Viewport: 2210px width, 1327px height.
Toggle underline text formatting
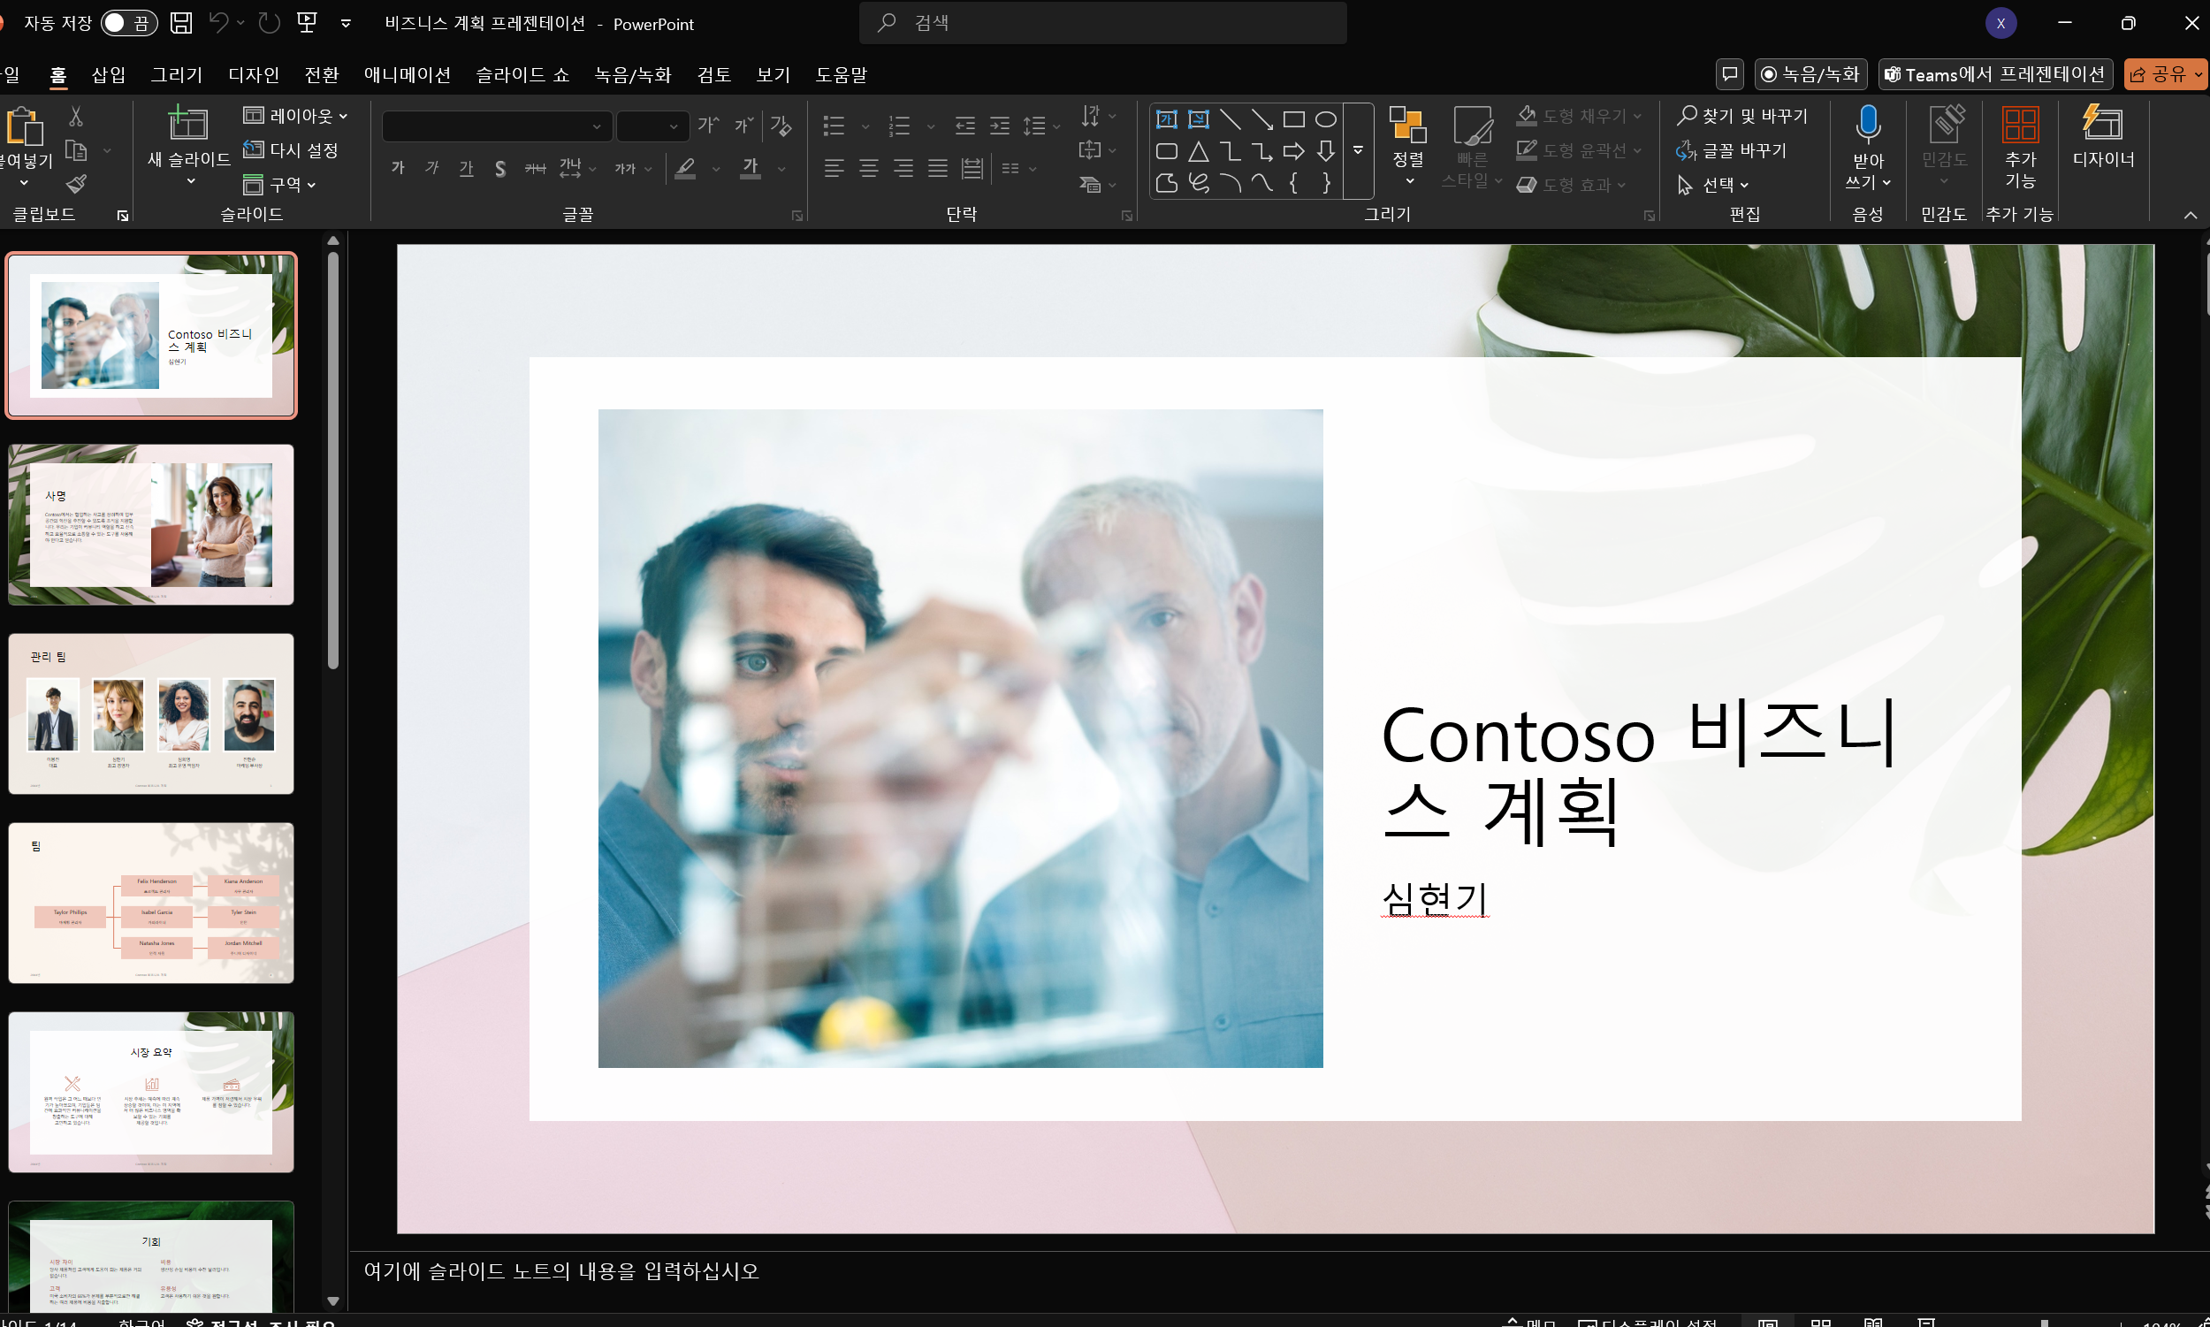pyautogui.click(x=466, y=168)
